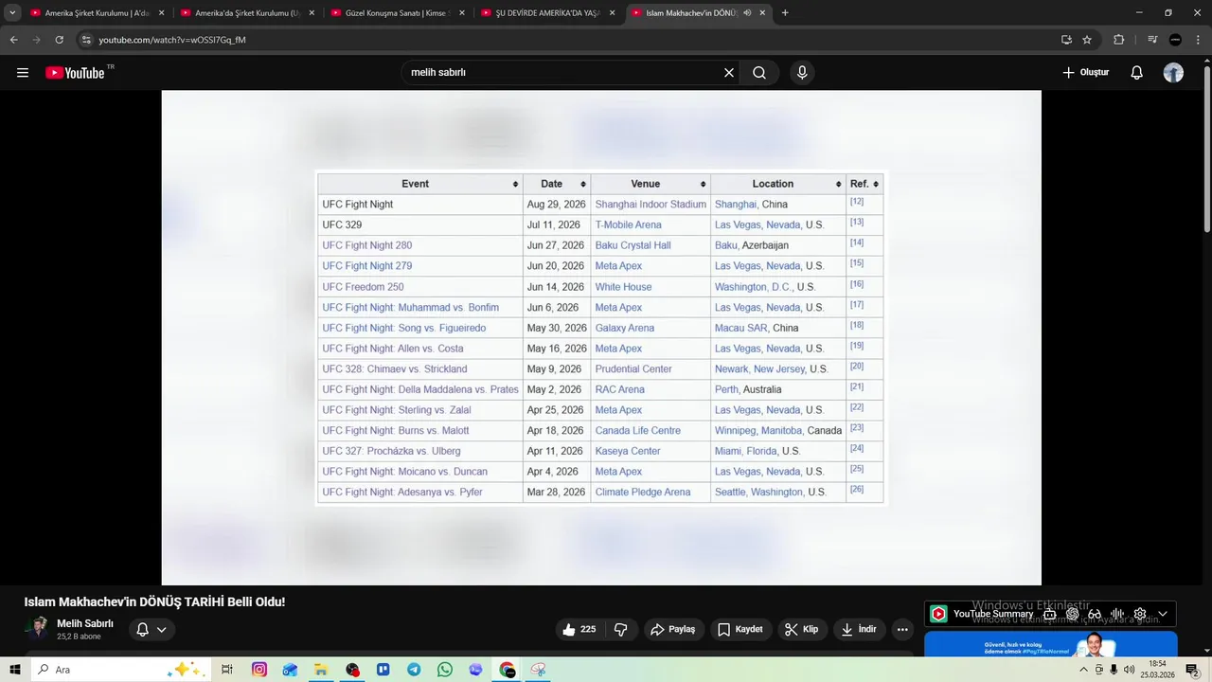Click the ChatGPT icon in YouTube Summary
The image size is (1212, 682).
tap(1072, 614)
